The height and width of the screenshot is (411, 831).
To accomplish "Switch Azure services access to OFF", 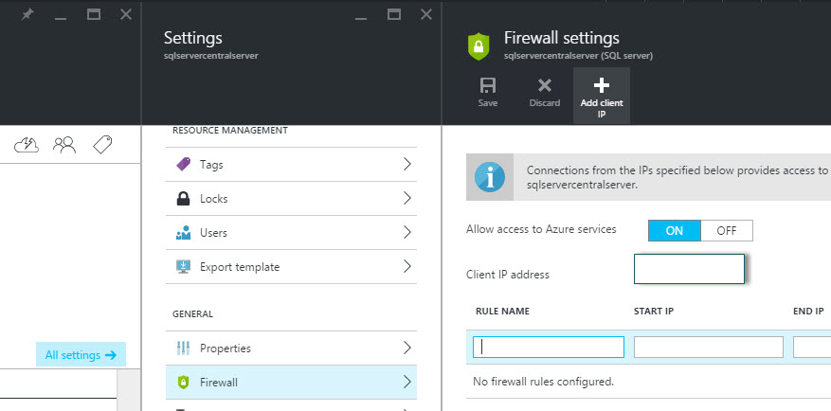I will point(727,230).
